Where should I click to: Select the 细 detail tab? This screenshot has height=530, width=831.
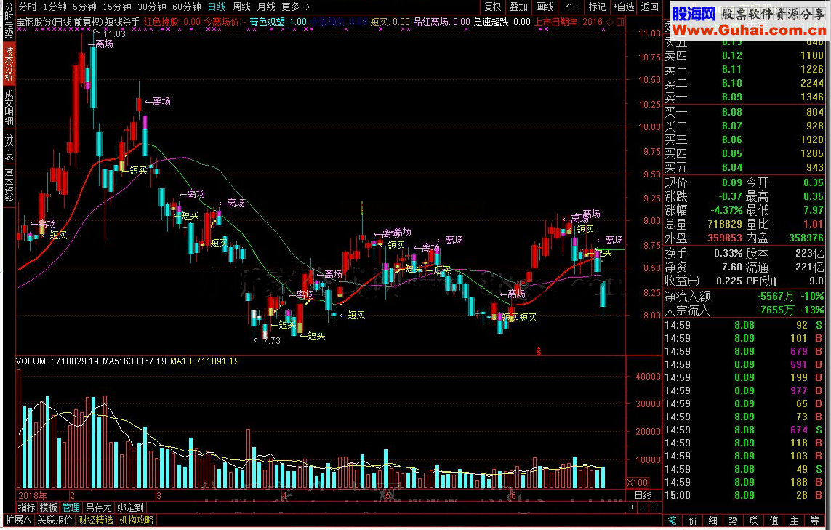pos(712,521)
